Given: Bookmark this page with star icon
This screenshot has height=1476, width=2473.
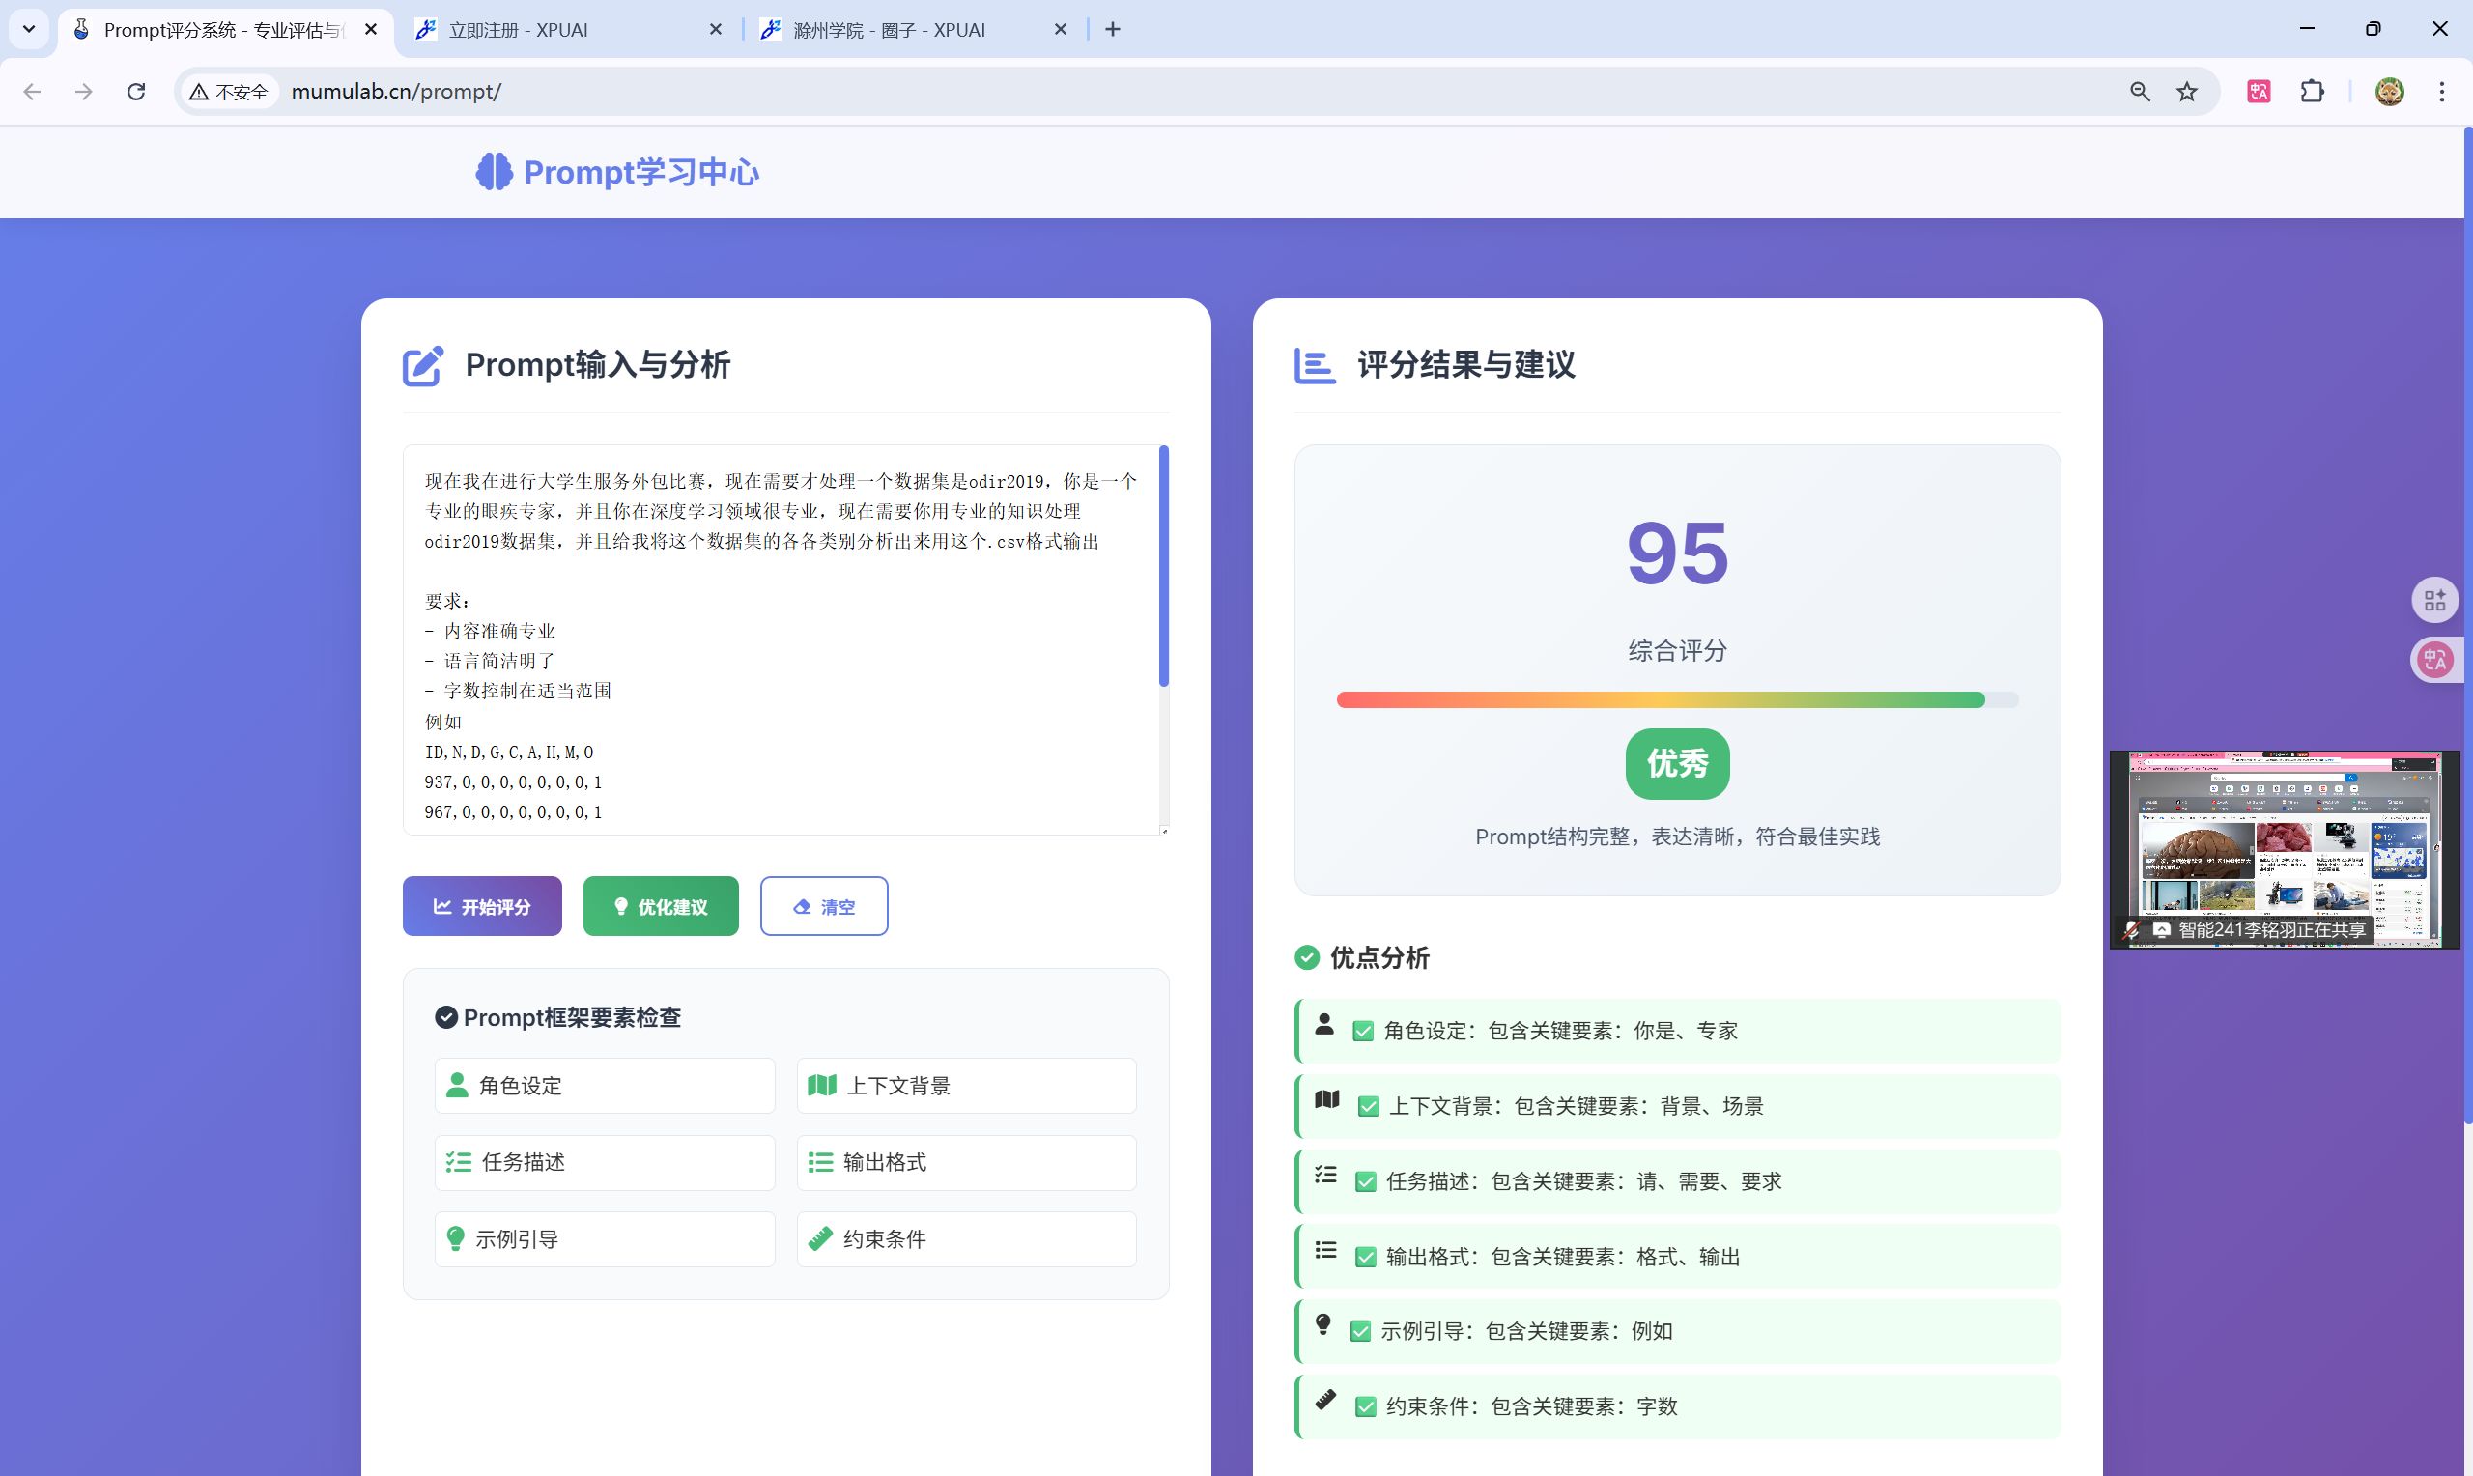Looking at the screenshot, I should [2187, 92].
